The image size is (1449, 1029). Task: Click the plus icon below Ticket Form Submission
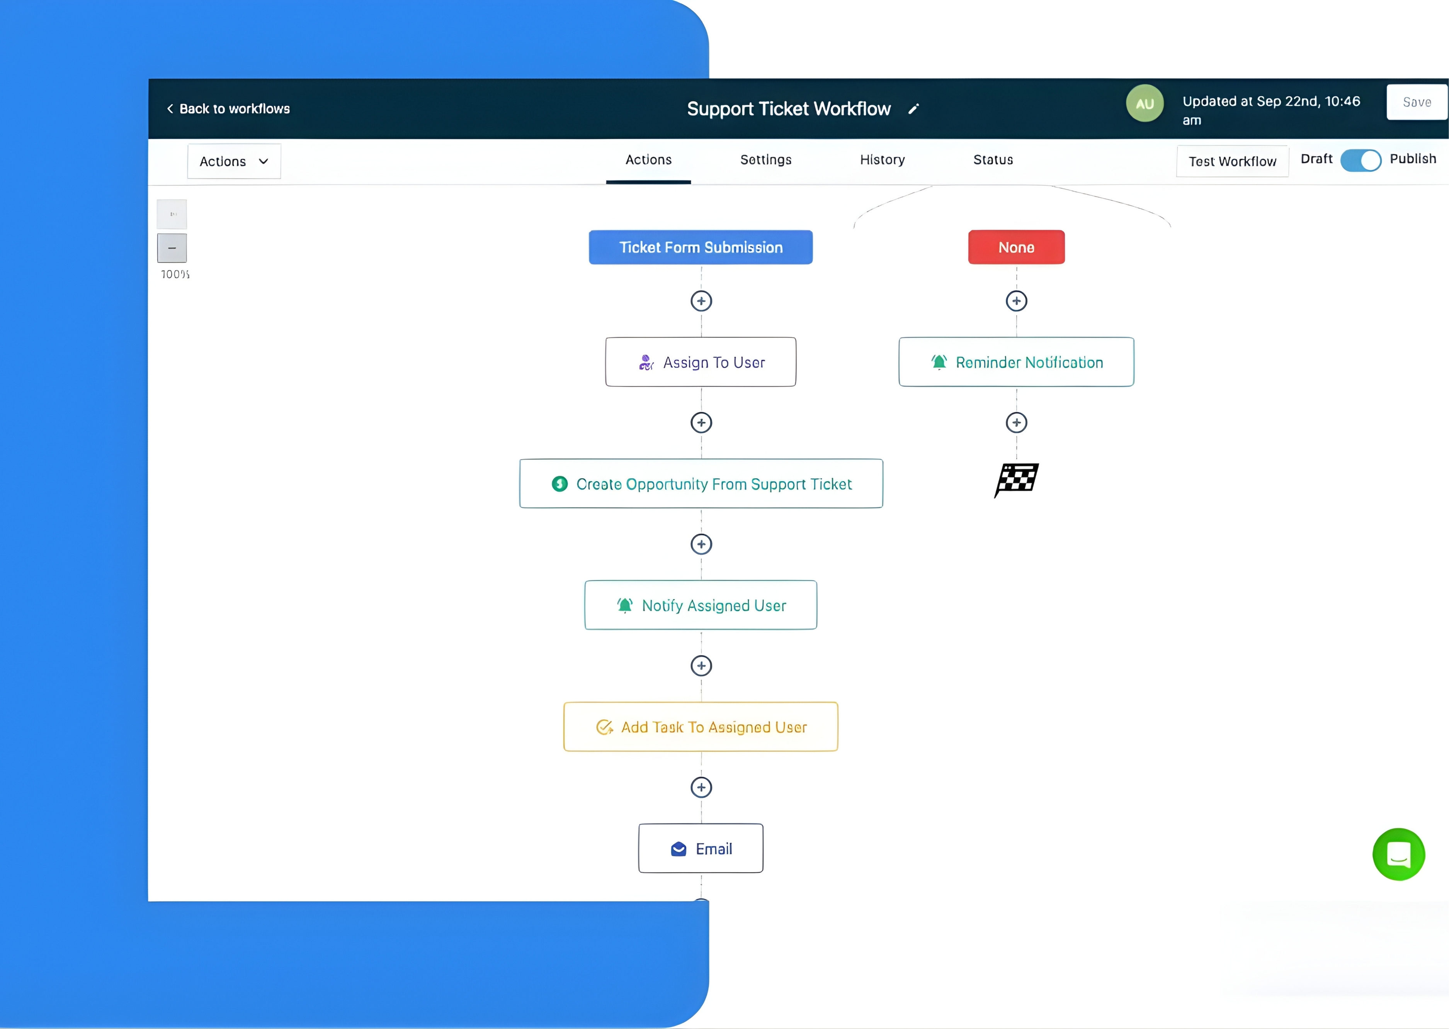click(701, 301)
